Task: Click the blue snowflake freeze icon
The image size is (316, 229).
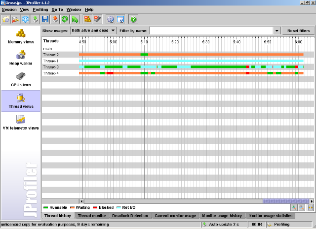Action: [x=25, y=20]
